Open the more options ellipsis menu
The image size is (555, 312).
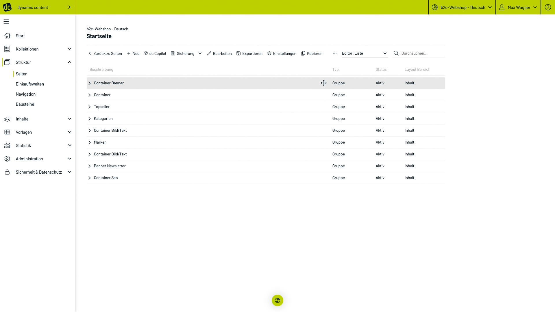tap(335, 53)
